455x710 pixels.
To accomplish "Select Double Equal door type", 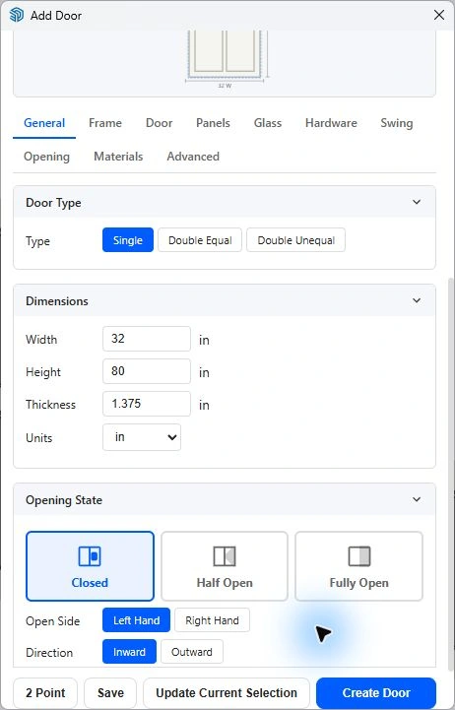I will click(x=200, y=240).
